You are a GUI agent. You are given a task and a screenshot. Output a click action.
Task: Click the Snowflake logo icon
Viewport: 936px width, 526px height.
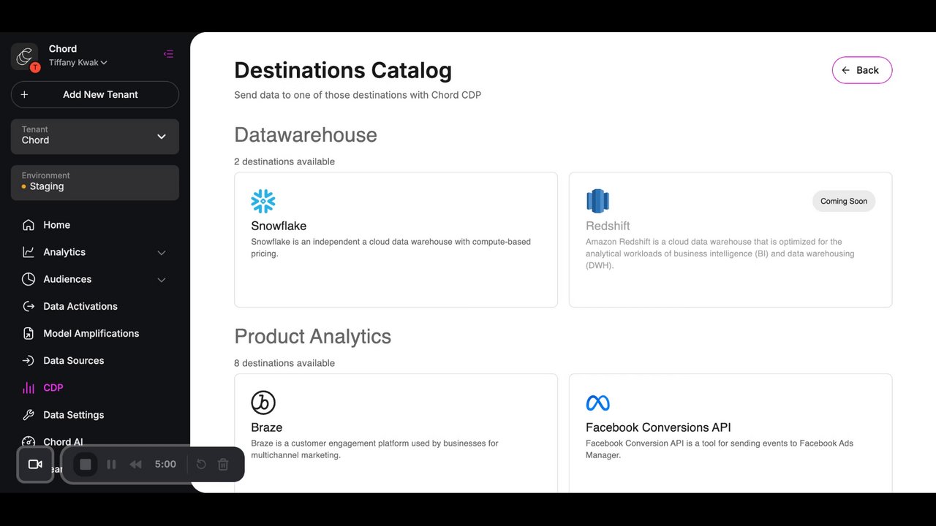tap(263, 201)
